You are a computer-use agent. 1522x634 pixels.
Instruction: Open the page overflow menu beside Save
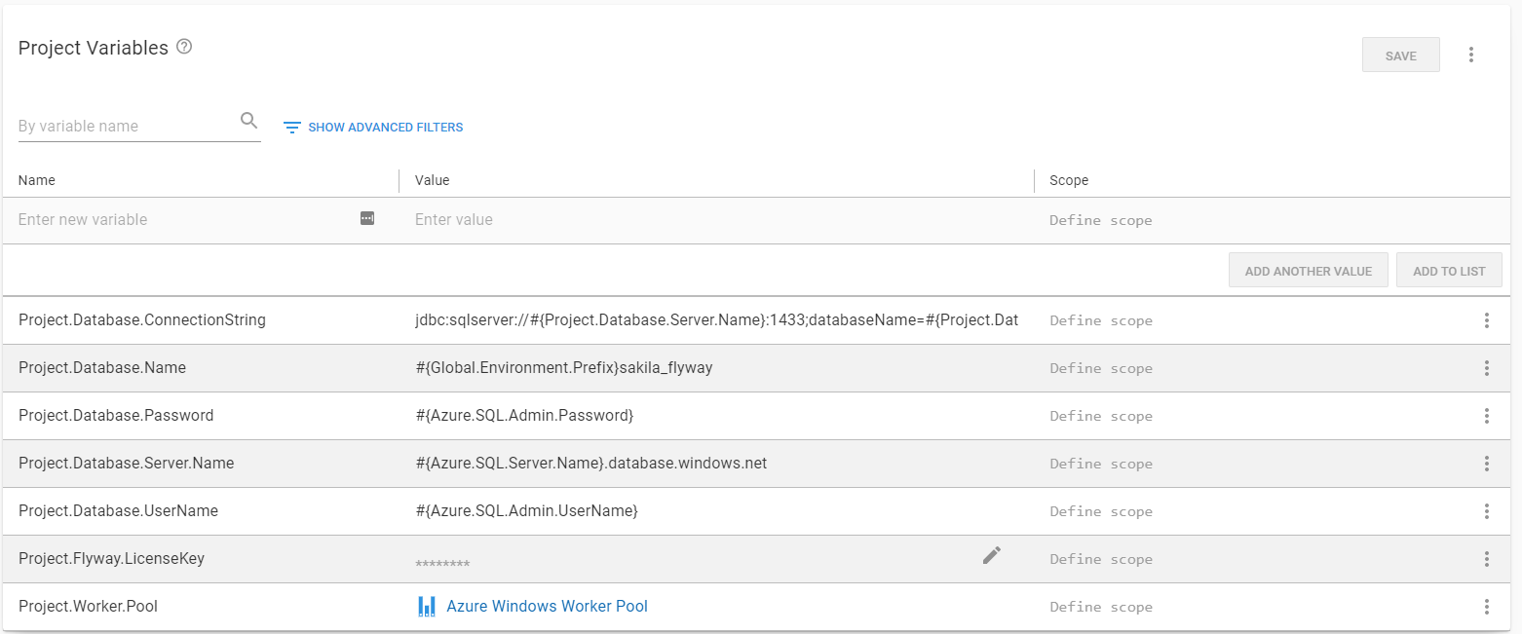point(1471,56)
